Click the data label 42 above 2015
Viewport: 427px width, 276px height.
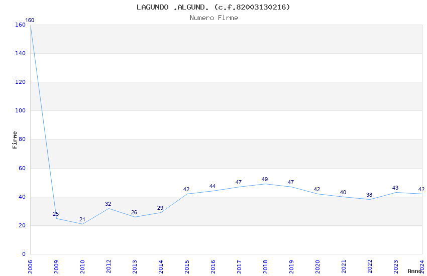point(186,189)
